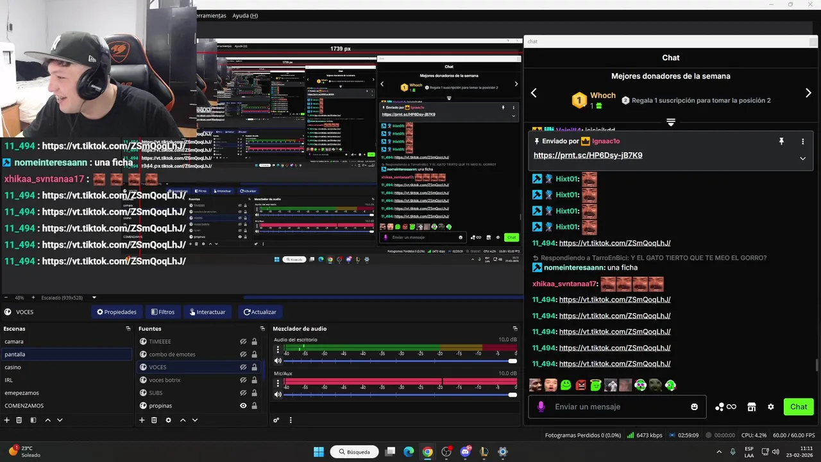Open the audio mixer three-dot menu at the bottom

pyautogui.click(x=291, y=420)
